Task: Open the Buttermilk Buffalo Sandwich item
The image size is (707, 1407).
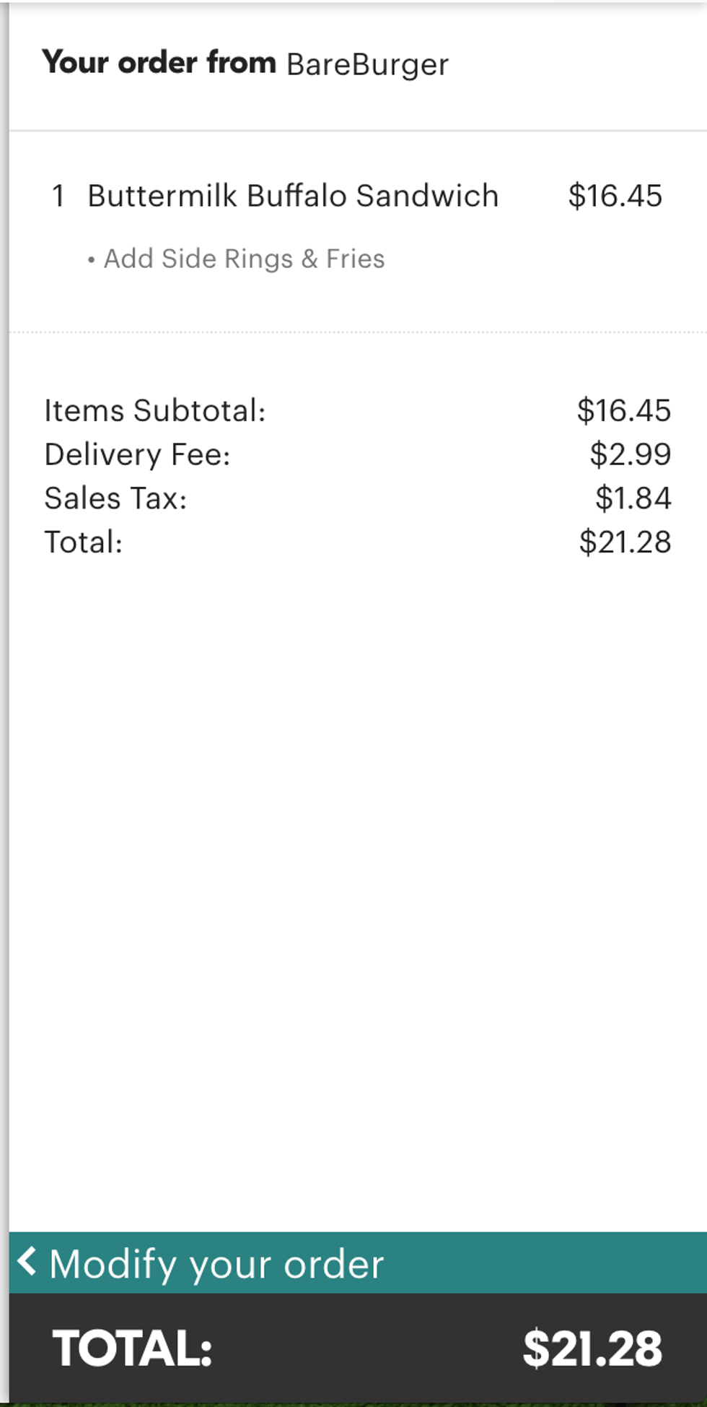Action: point(293,196)
